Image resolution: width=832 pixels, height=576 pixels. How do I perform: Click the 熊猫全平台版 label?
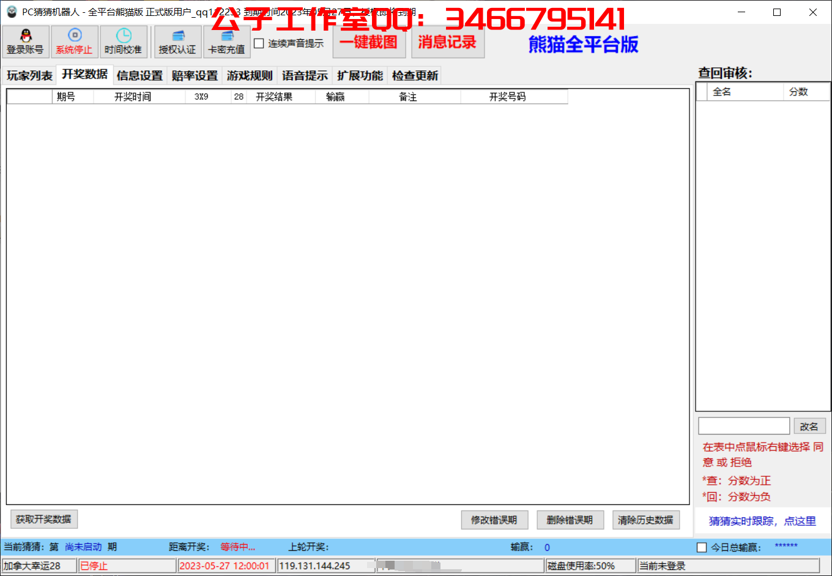[x=583, y=44]
